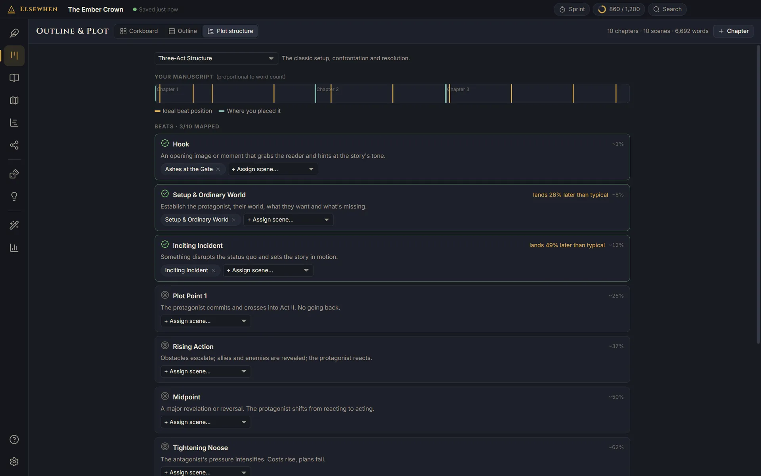Open the folded map icon in sidebar
The width and height of the screenshot is (761, 476).
pyautogui.click(x=14, y=101)
